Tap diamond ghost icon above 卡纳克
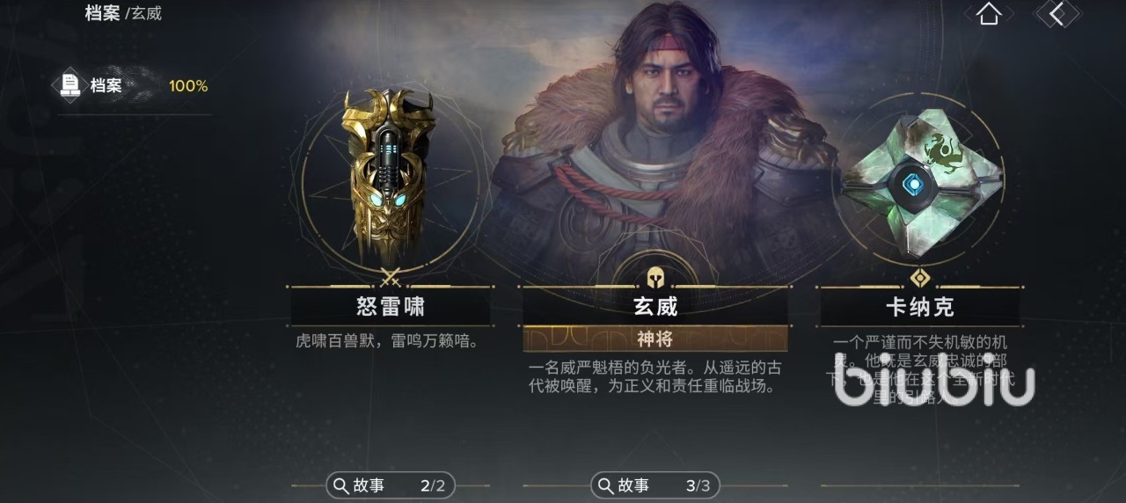Screen dimensions: 1126x503 pyautogui.click(x=920, y=278)
